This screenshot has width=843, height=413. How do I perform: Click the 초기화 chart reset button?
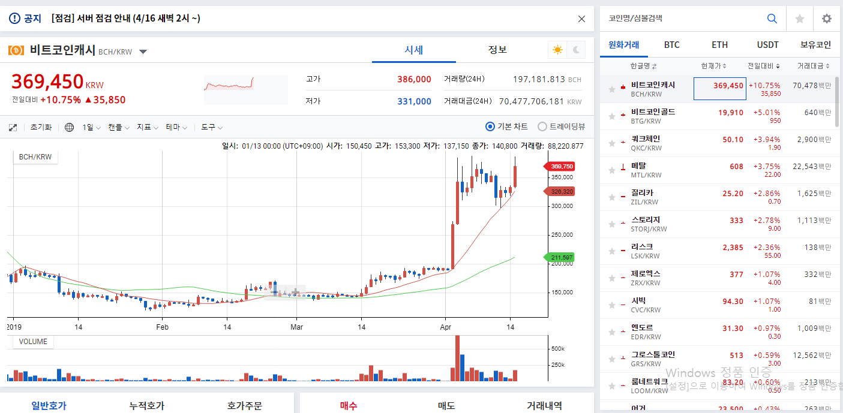click(x=41, y=127)
